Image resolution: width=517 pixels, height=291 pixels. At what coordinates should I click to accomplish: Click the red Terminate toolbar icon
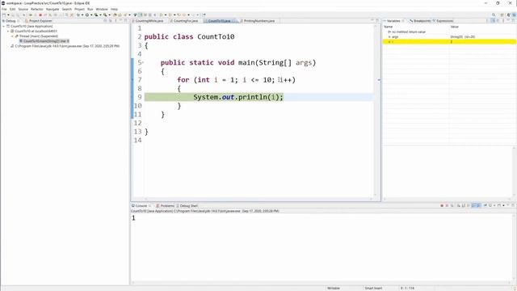coord(40,15)
